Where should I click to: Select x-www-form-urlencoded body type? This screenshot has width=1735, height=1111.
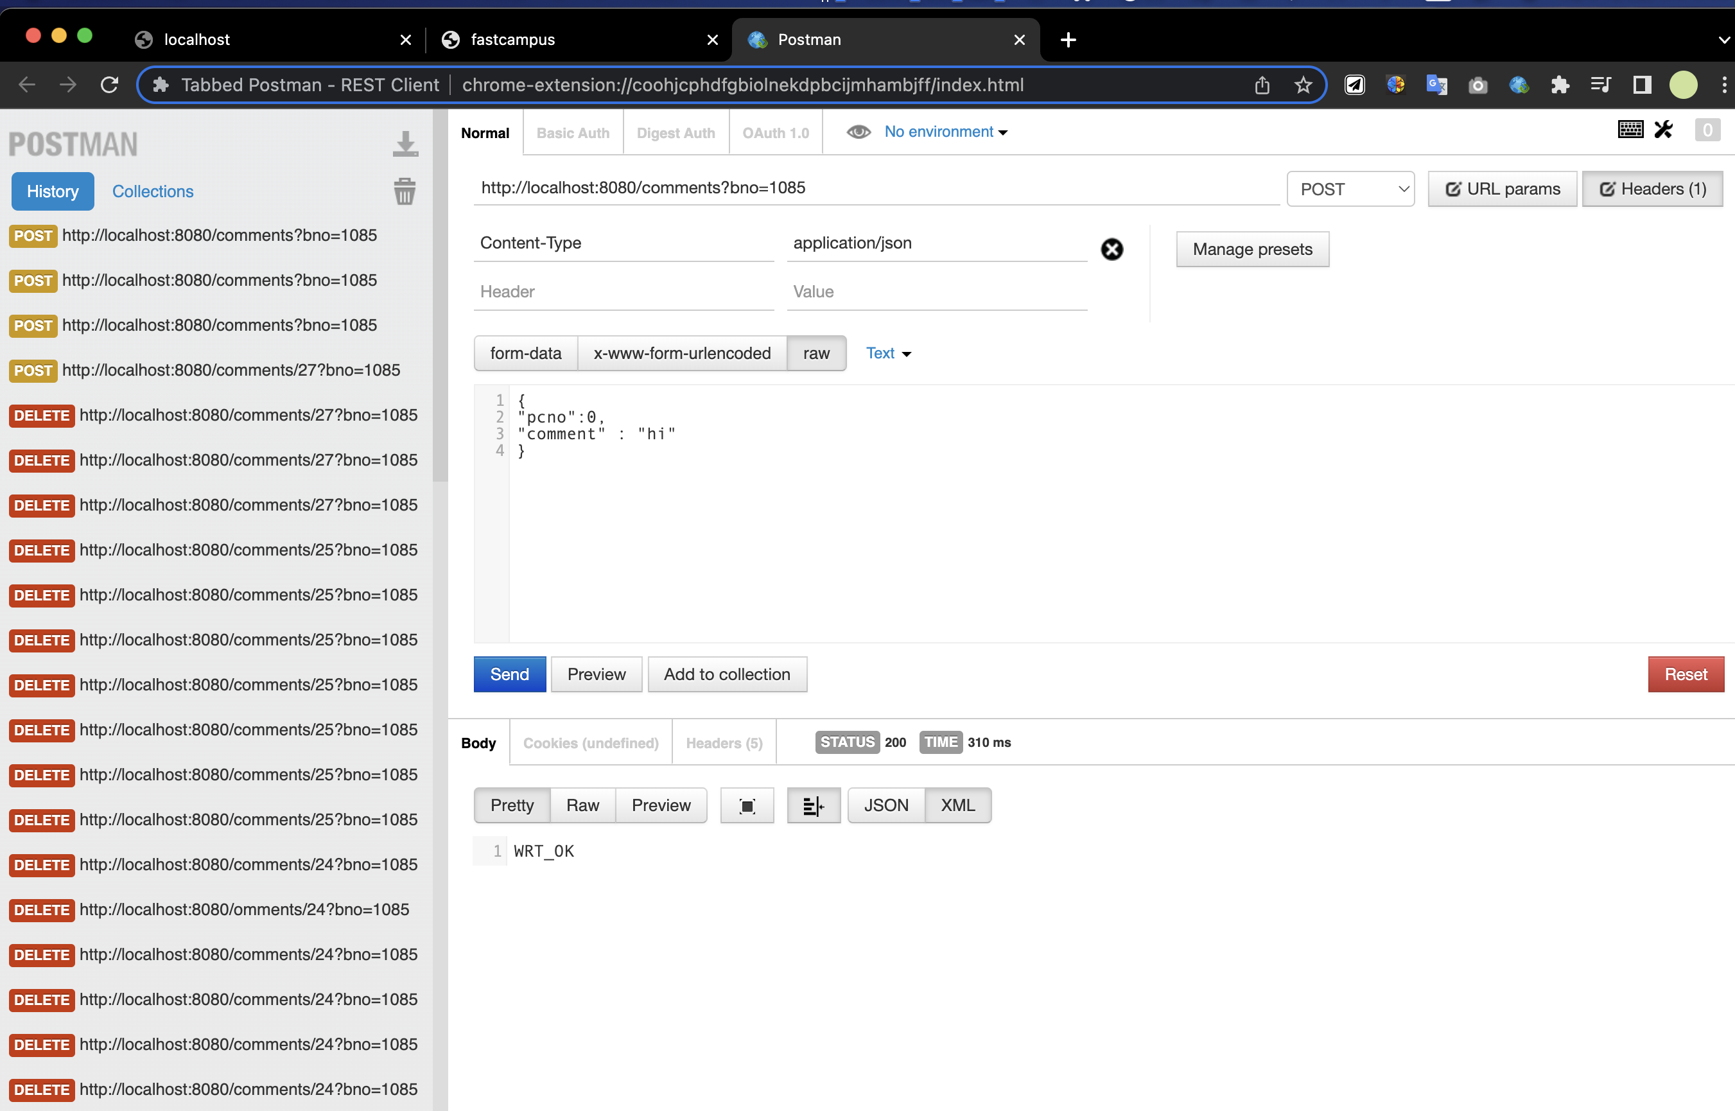point(681,353)
